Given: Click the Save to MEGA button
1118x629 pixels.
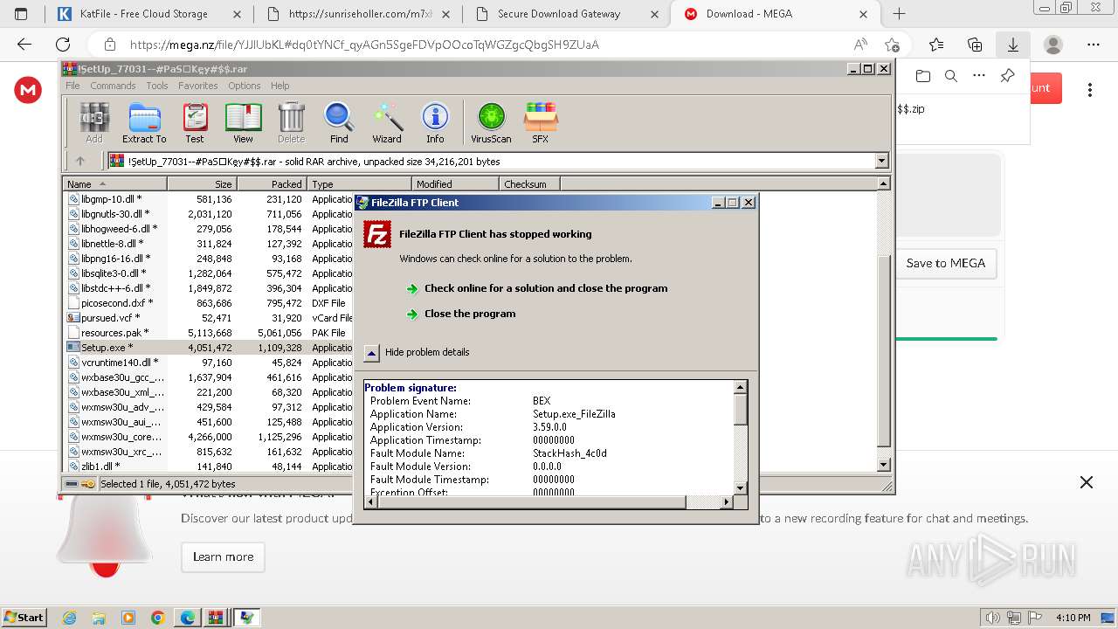Looking at the screenshot, I should point(945,263).
